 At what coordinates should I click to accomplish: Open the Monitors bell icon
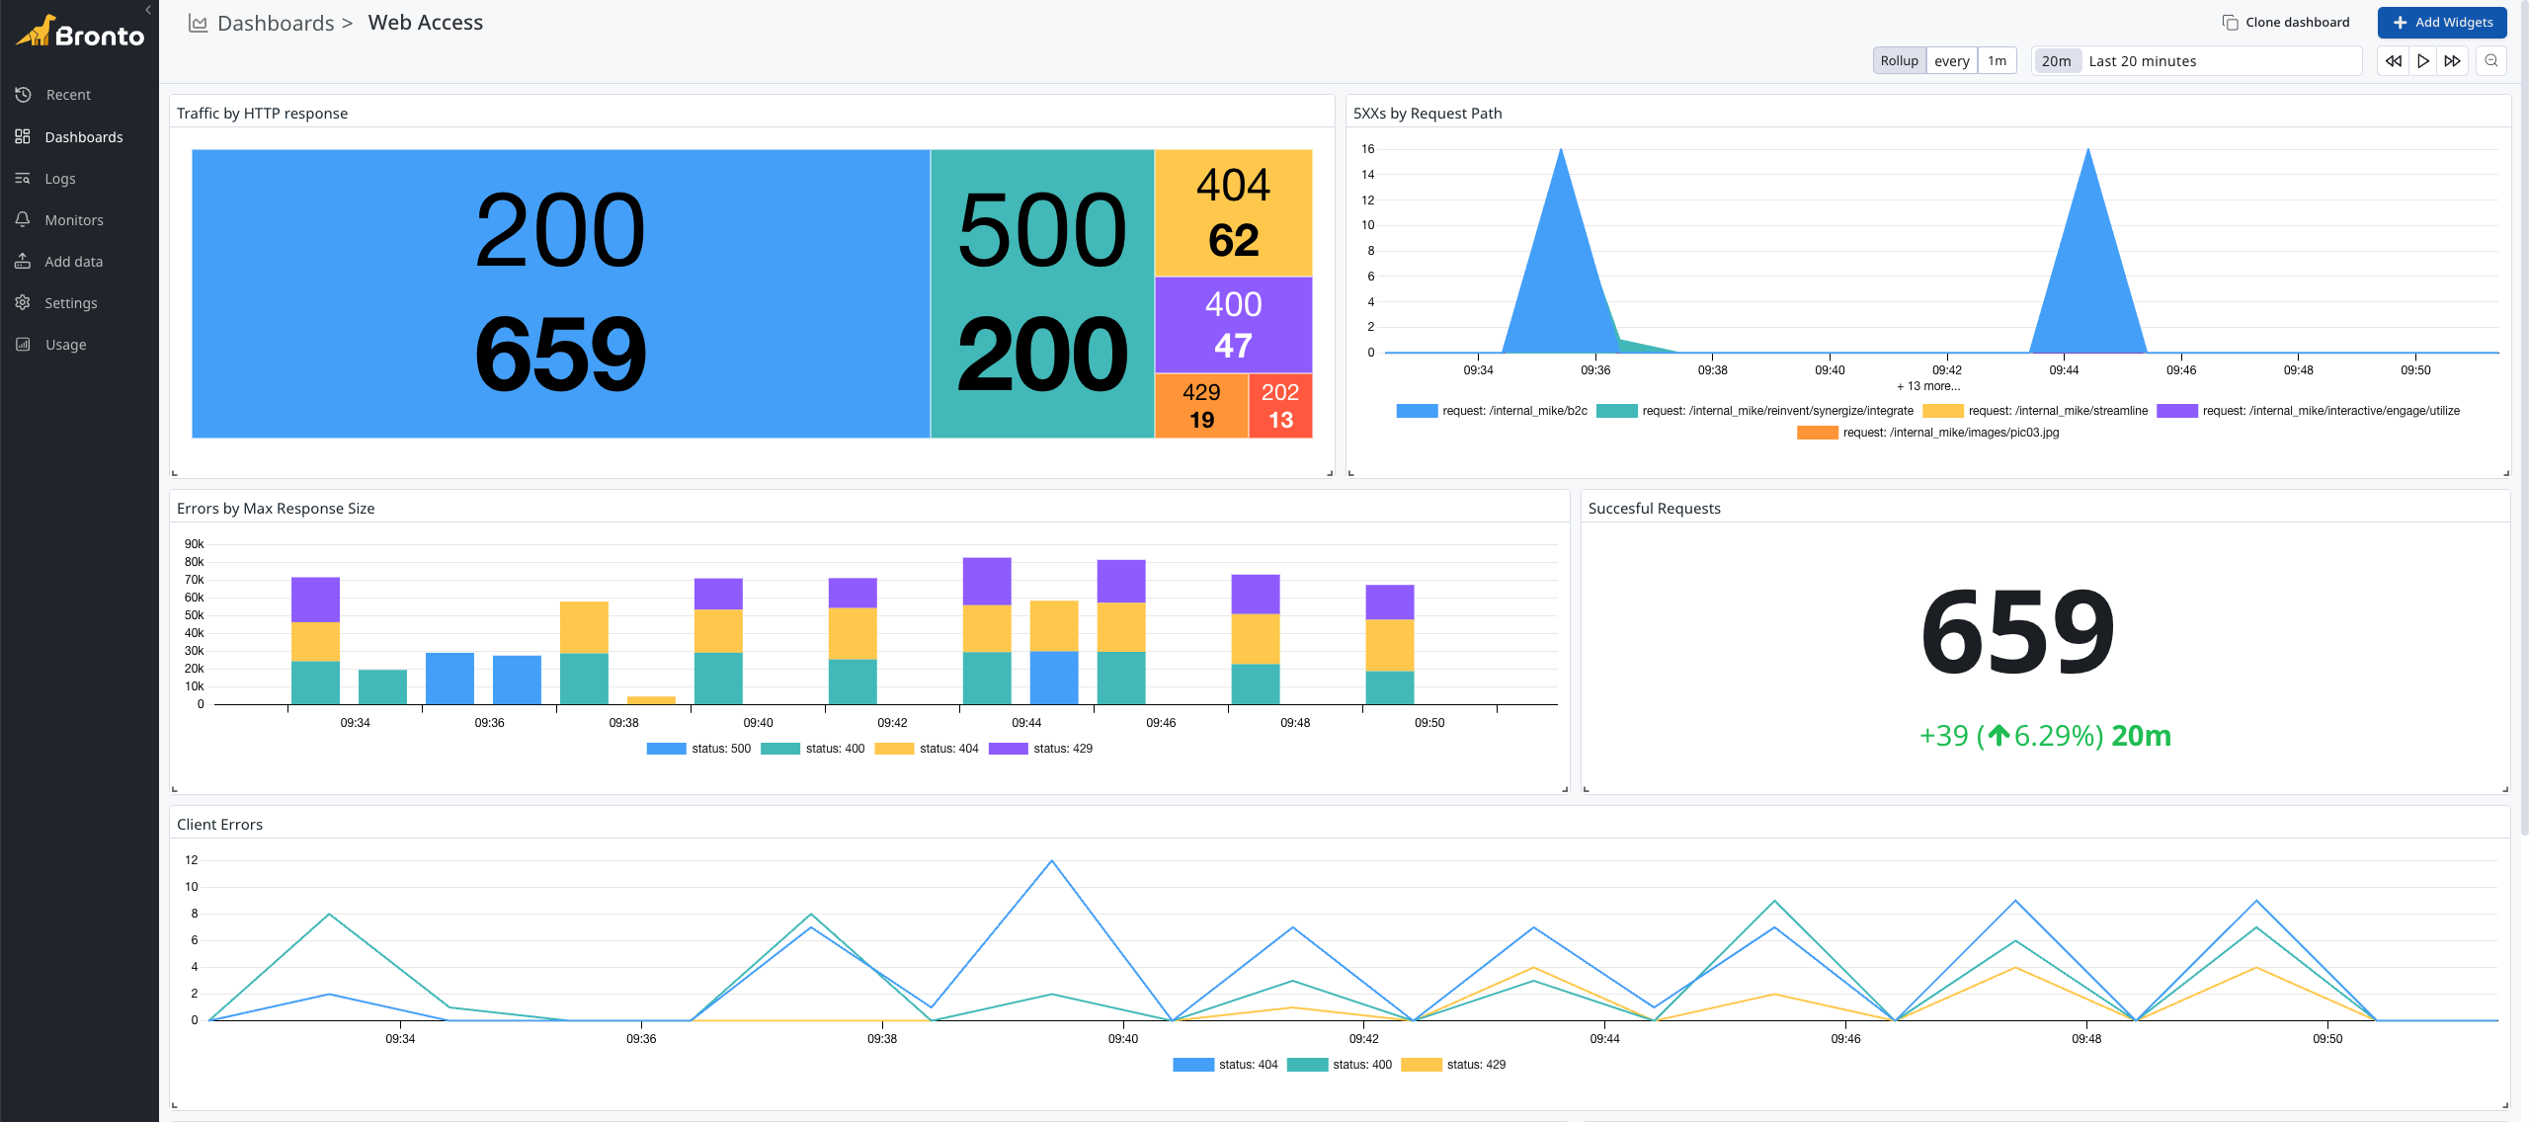(23, 219)
